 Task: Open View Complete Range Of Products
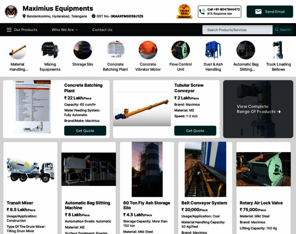(258, 109)
